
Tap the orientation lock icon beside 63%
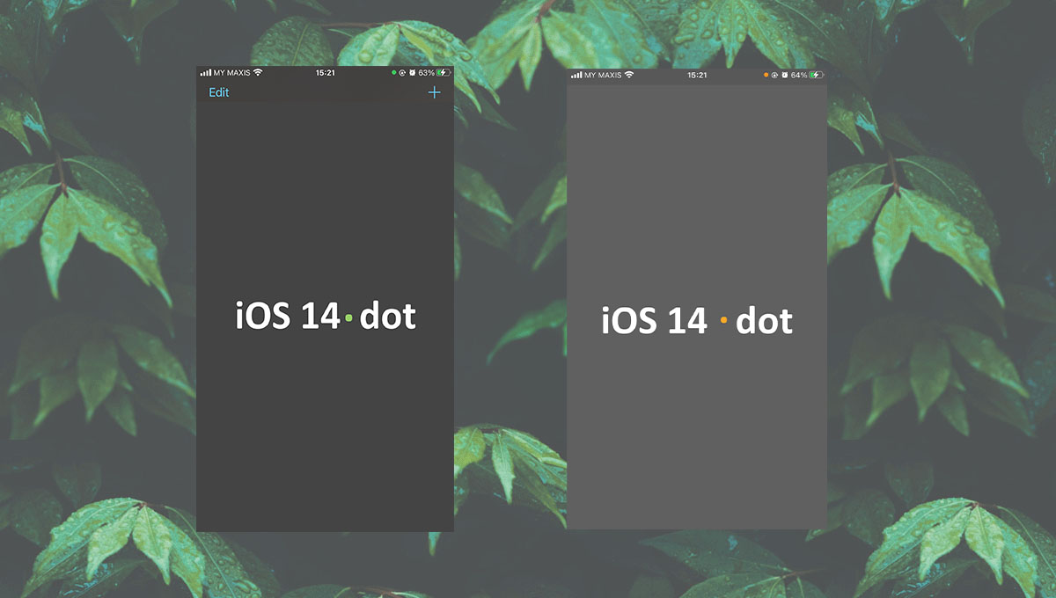pyautogui.click(x=402, y=73)
